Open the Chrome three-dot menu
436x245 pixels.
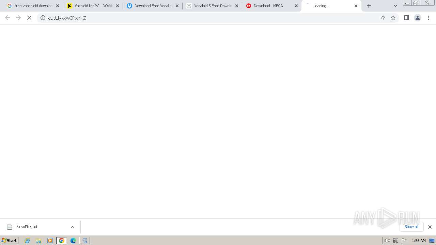point(429,18)
